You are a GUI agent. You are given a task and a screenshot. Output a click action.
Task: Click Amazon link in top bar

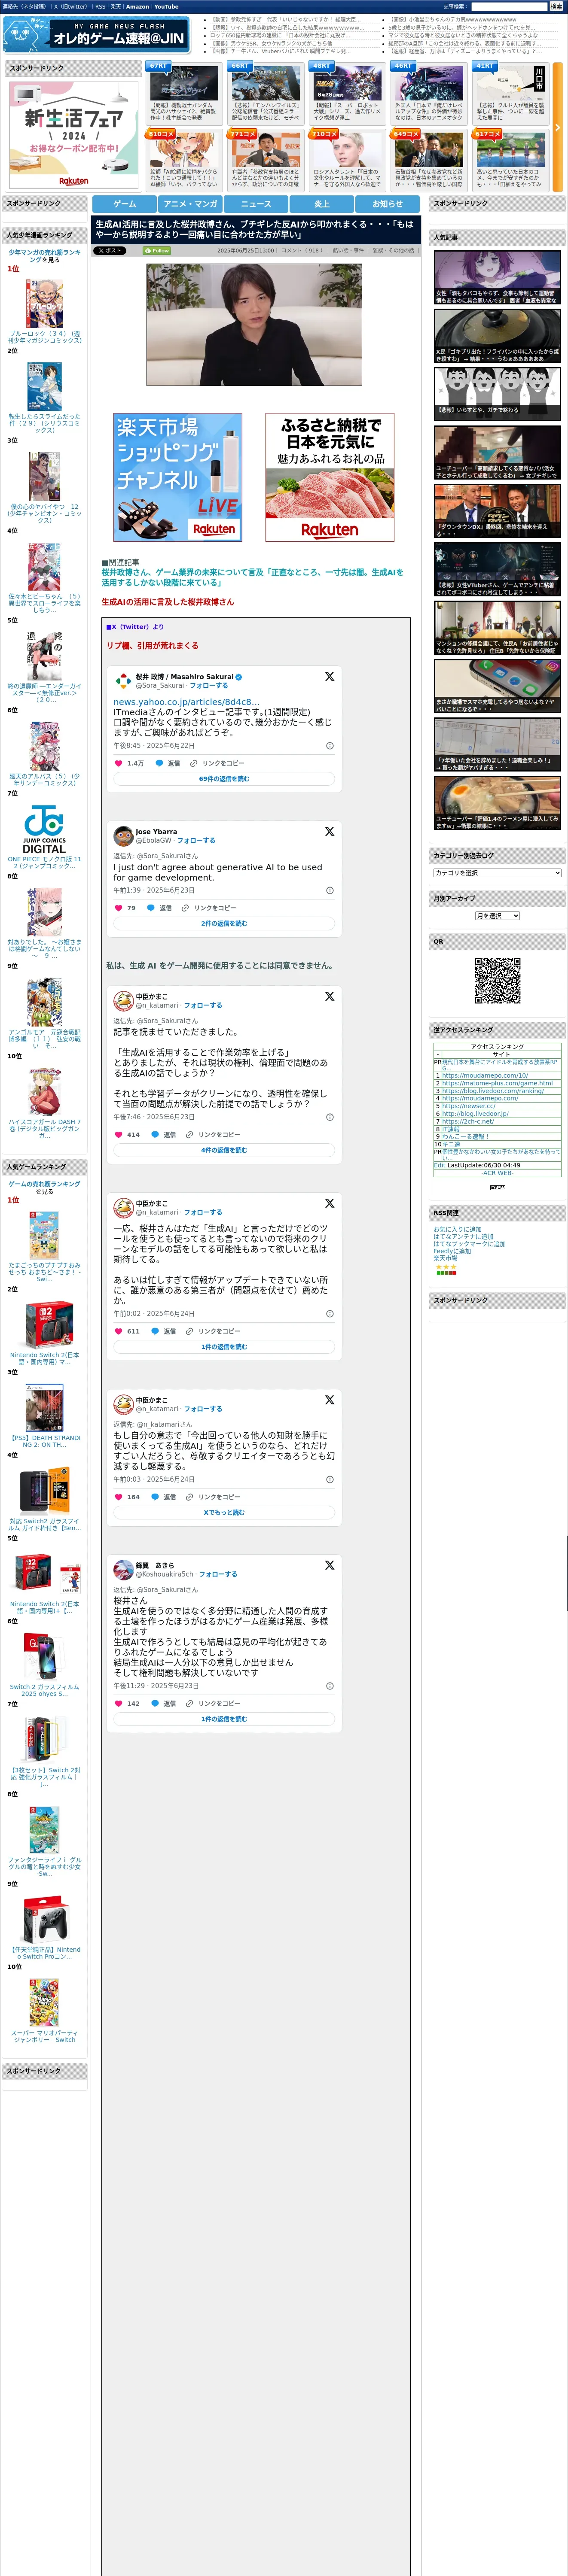click(x=137, y=7)
